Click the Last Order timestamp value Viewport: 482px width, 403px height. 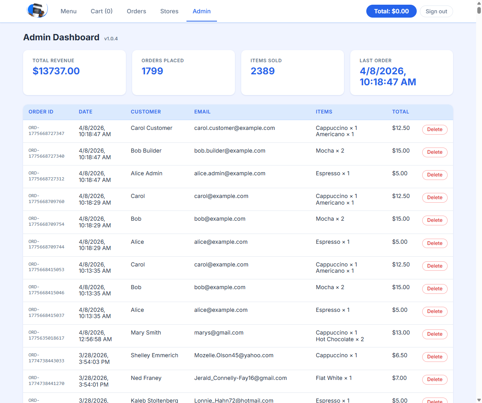(x=388, y=77)
